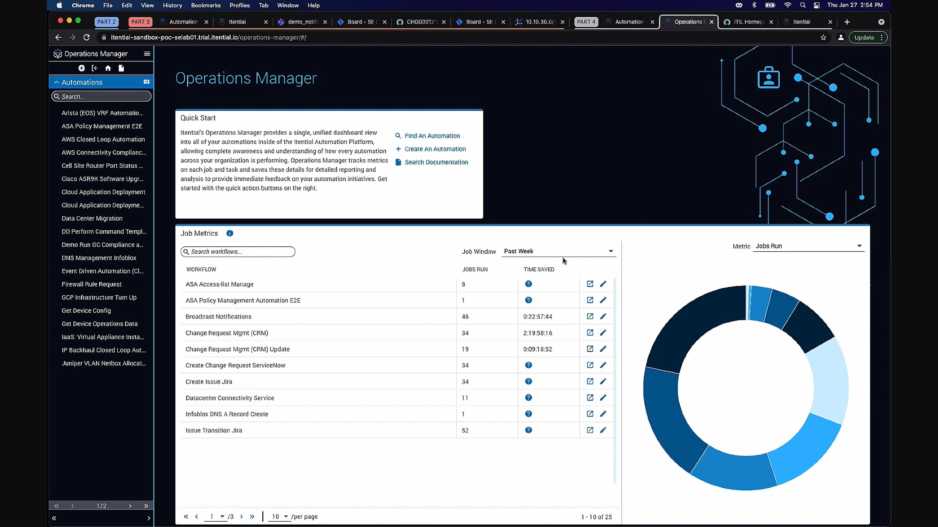Screen dimensions: 938x527
Task: Edit the Create Issue Jira workflow pencil
Action: (x=603, y=381)
